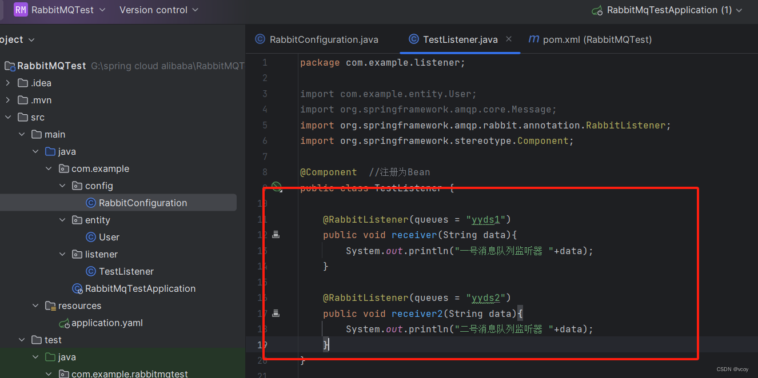Click the gutter icon beside the receiver method
The width and height of the screenshot is (758, 378).
(276, 235)
